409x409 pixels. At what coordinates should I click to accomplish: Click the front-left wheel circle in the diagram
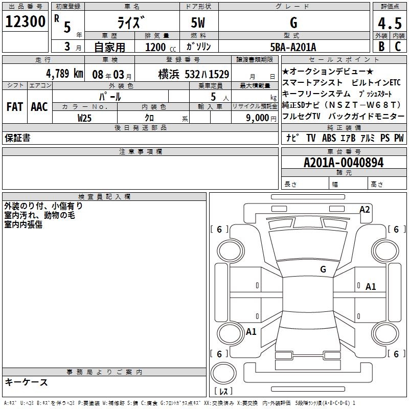tap(231, 251)
